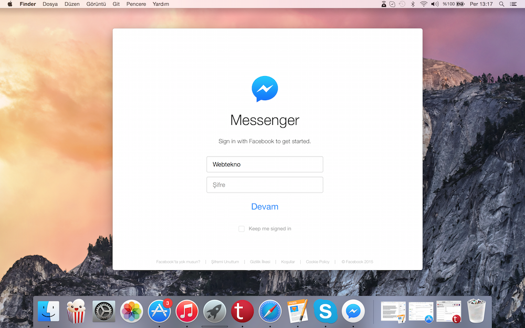Image resolution: width=525 pixels, height=328 pixels.
Task: Click the "Per 13:17" clock in menu bar
Action: pyautogui.click(x=481, y=4)
